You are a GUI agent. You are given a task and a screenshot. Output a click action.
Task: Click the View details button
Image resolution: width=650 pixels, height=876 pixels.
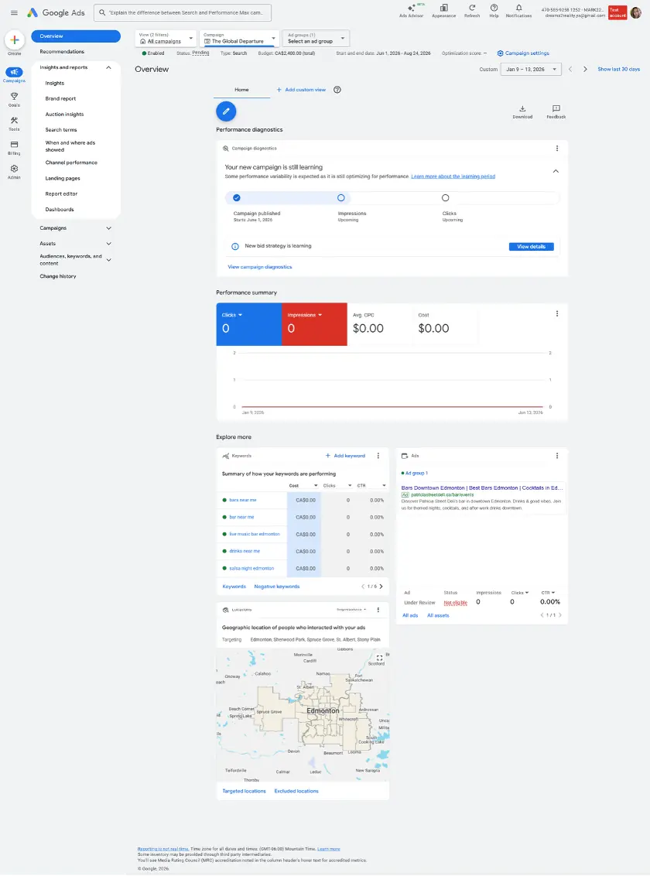point(531,246)
